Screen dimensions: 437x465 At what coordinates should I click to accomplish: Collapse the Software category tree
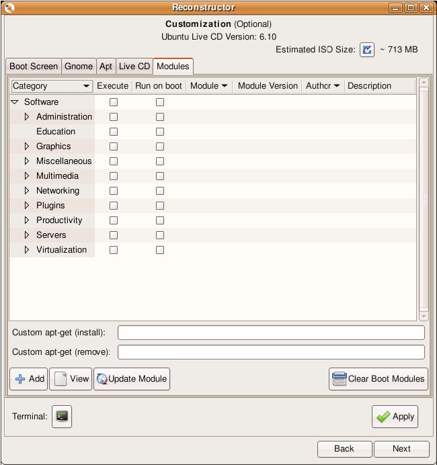[x=15, y=102]
